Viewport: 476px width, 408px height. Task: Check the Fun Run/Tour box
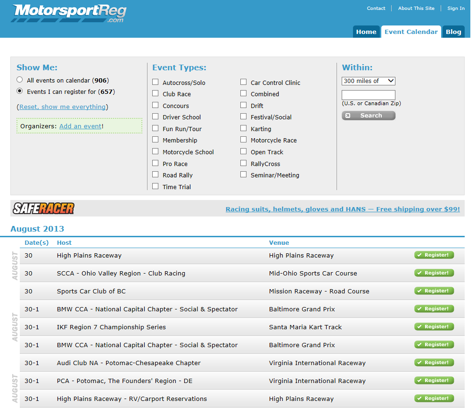156,128
